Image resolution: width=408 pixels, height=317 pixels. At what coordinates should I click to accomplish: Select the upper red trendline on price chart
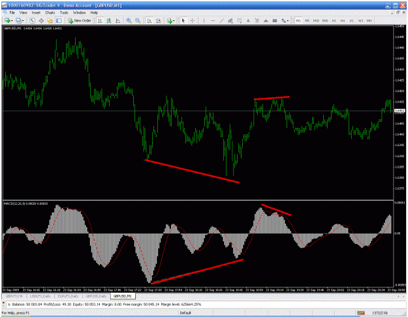click(272, 98)
